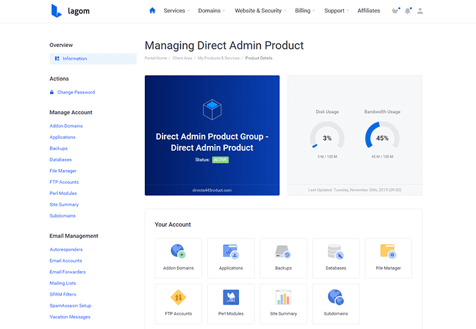This screenshot has width=476, height=329.
Task: Click the 45 M / 100 M label
Action: point(382,157)
